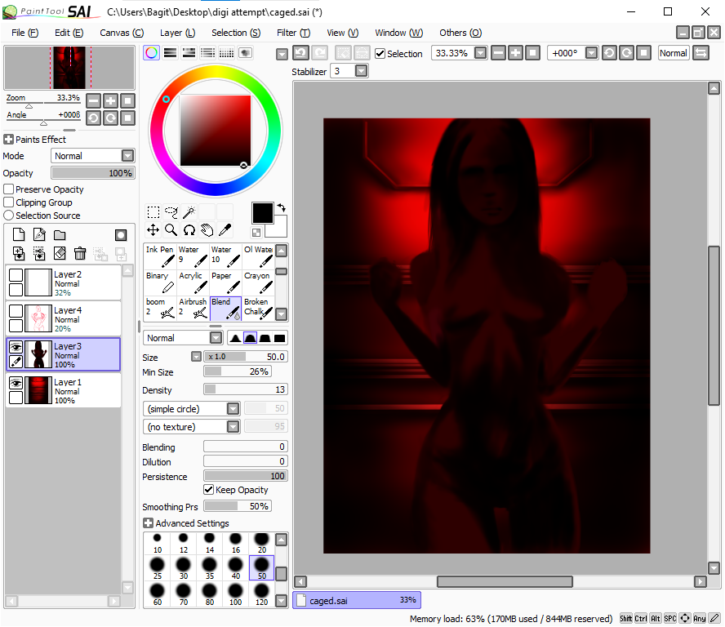Show Layer4 via its visibility box
This screenshot has width=725, height=627.
(x=16, y=311)
